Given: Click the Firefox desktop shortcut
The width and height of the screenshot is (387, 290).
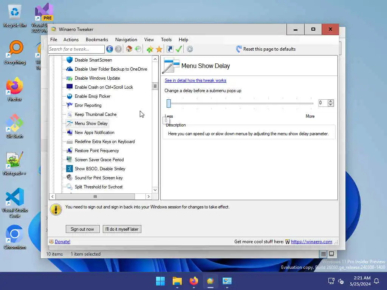Looking at the screenshot, I should (15, 89).
